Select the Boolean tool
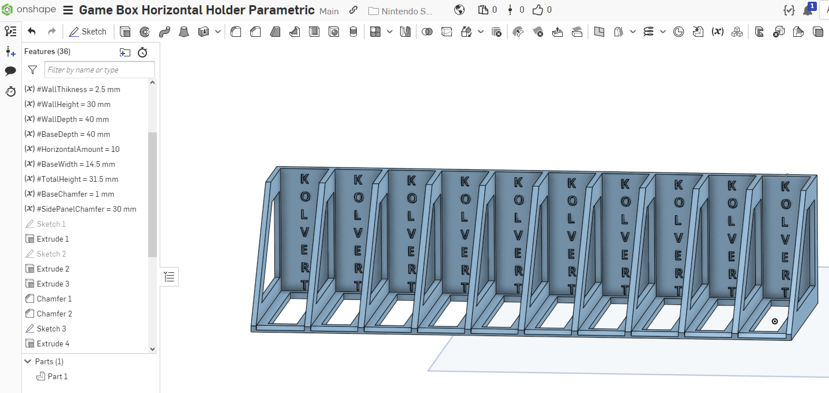Image resolution: width=829 pixels, height=393 pixels. (428, 32)
